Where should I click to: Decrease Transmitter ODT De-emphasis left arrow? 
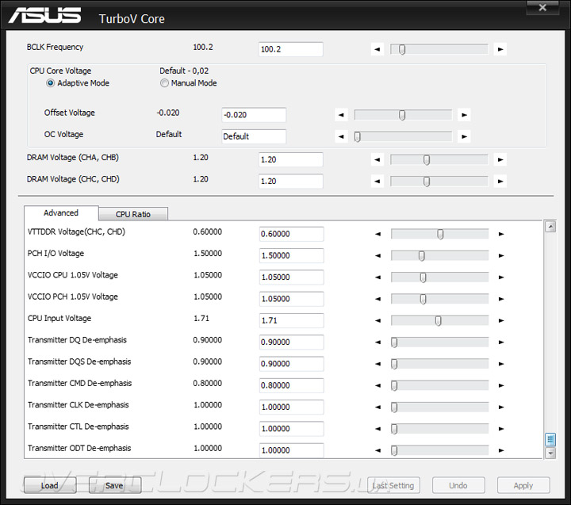pyautogui.click(x=378, y=450)
